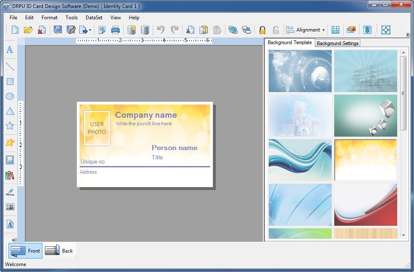Choose the Ellipse shape tool
This screenshot has width=414, height=272.
[10, 96]
